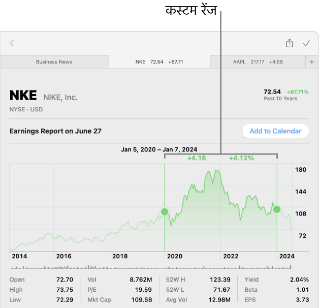Click the NIKE, Inc. company name
This screenshot has height=308, width=320.
[x=60, y=98]
